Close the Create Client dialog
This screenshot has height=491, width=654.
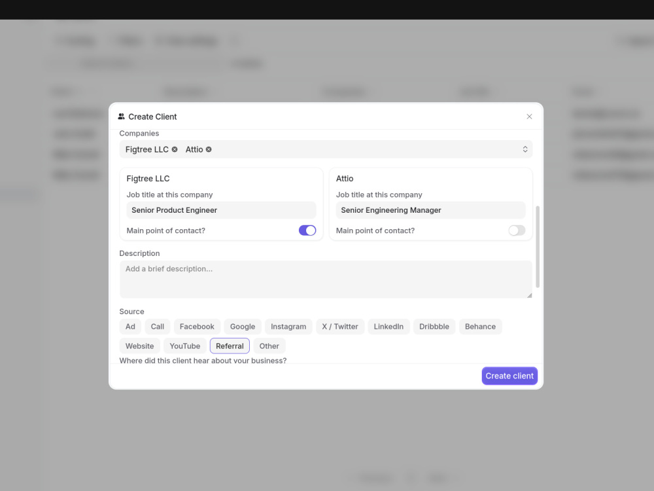529,117
